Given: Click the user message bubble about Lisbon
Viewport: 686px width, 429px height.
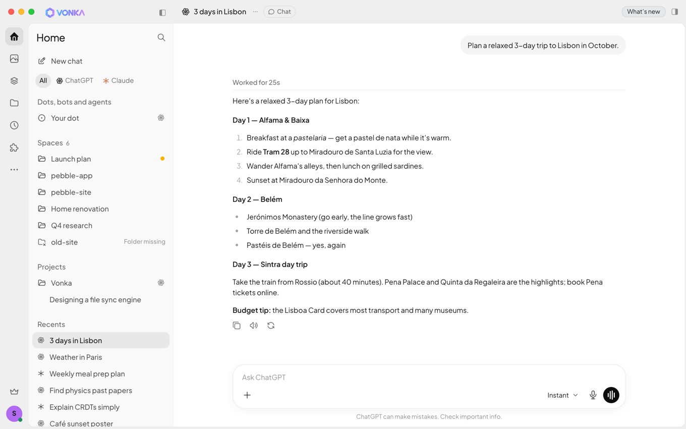Looking at the screenshot, I should 543,45.
